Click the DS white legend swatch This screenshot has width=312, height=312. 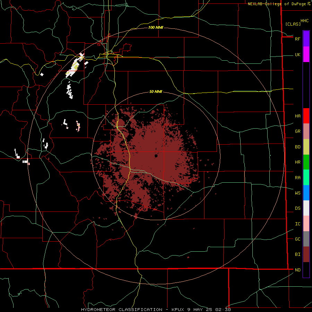point(306,208)
